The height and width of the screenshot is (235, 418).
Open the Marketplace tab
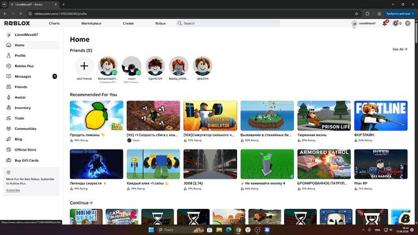point(91,23)
